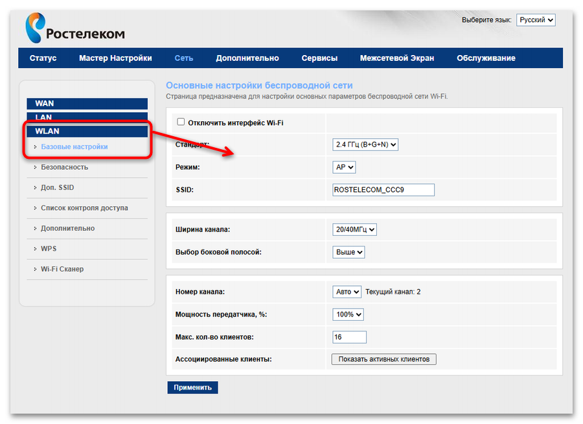The image size is (583, 424).
Task: Open the Выберите язык dropdown
Action: point(536,20)
